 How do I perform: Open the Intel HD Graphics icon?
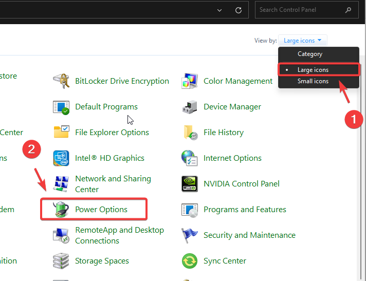coord(61,158)
